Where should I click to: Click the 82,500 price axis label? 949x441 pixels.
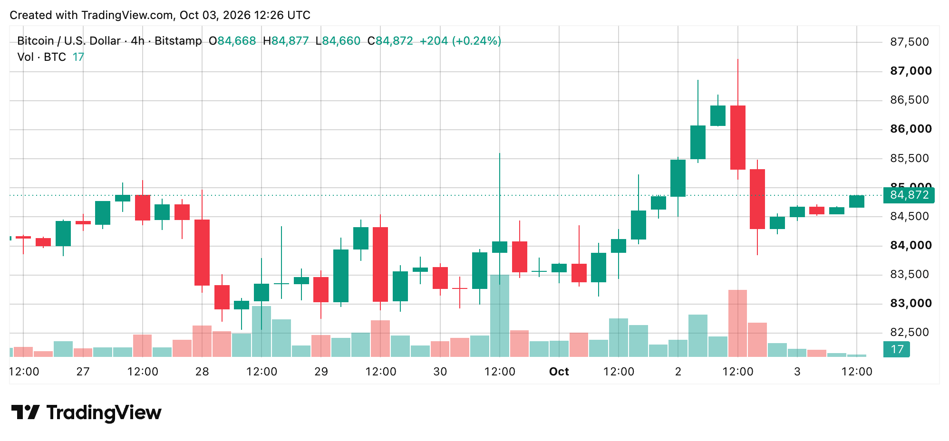tap(909, 332)
